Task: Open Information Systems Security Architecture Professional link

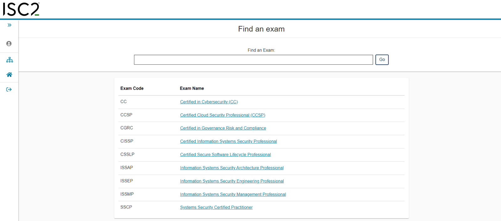Action: (232, 168)
